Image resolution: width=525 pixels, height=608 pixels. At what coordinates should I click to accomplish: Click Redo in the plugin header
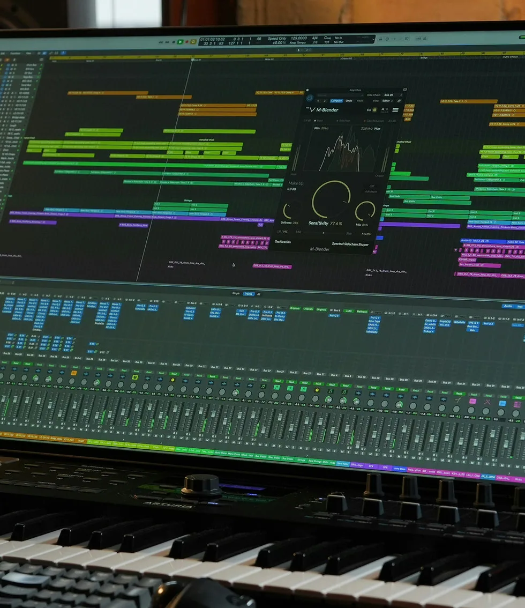[360, 101]
